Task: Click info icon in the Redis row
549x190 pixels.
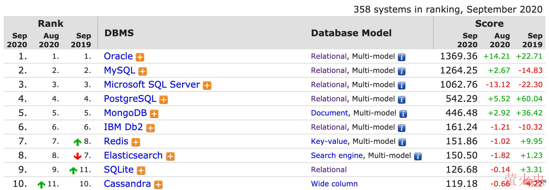Action: pyautogui.click(x=402, y=142)
